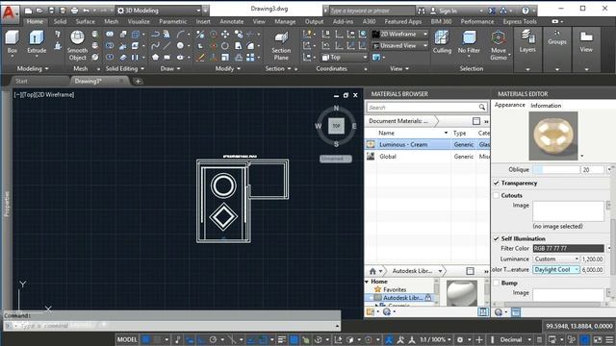Toggle grid display in status bar

tap(146, 339)
